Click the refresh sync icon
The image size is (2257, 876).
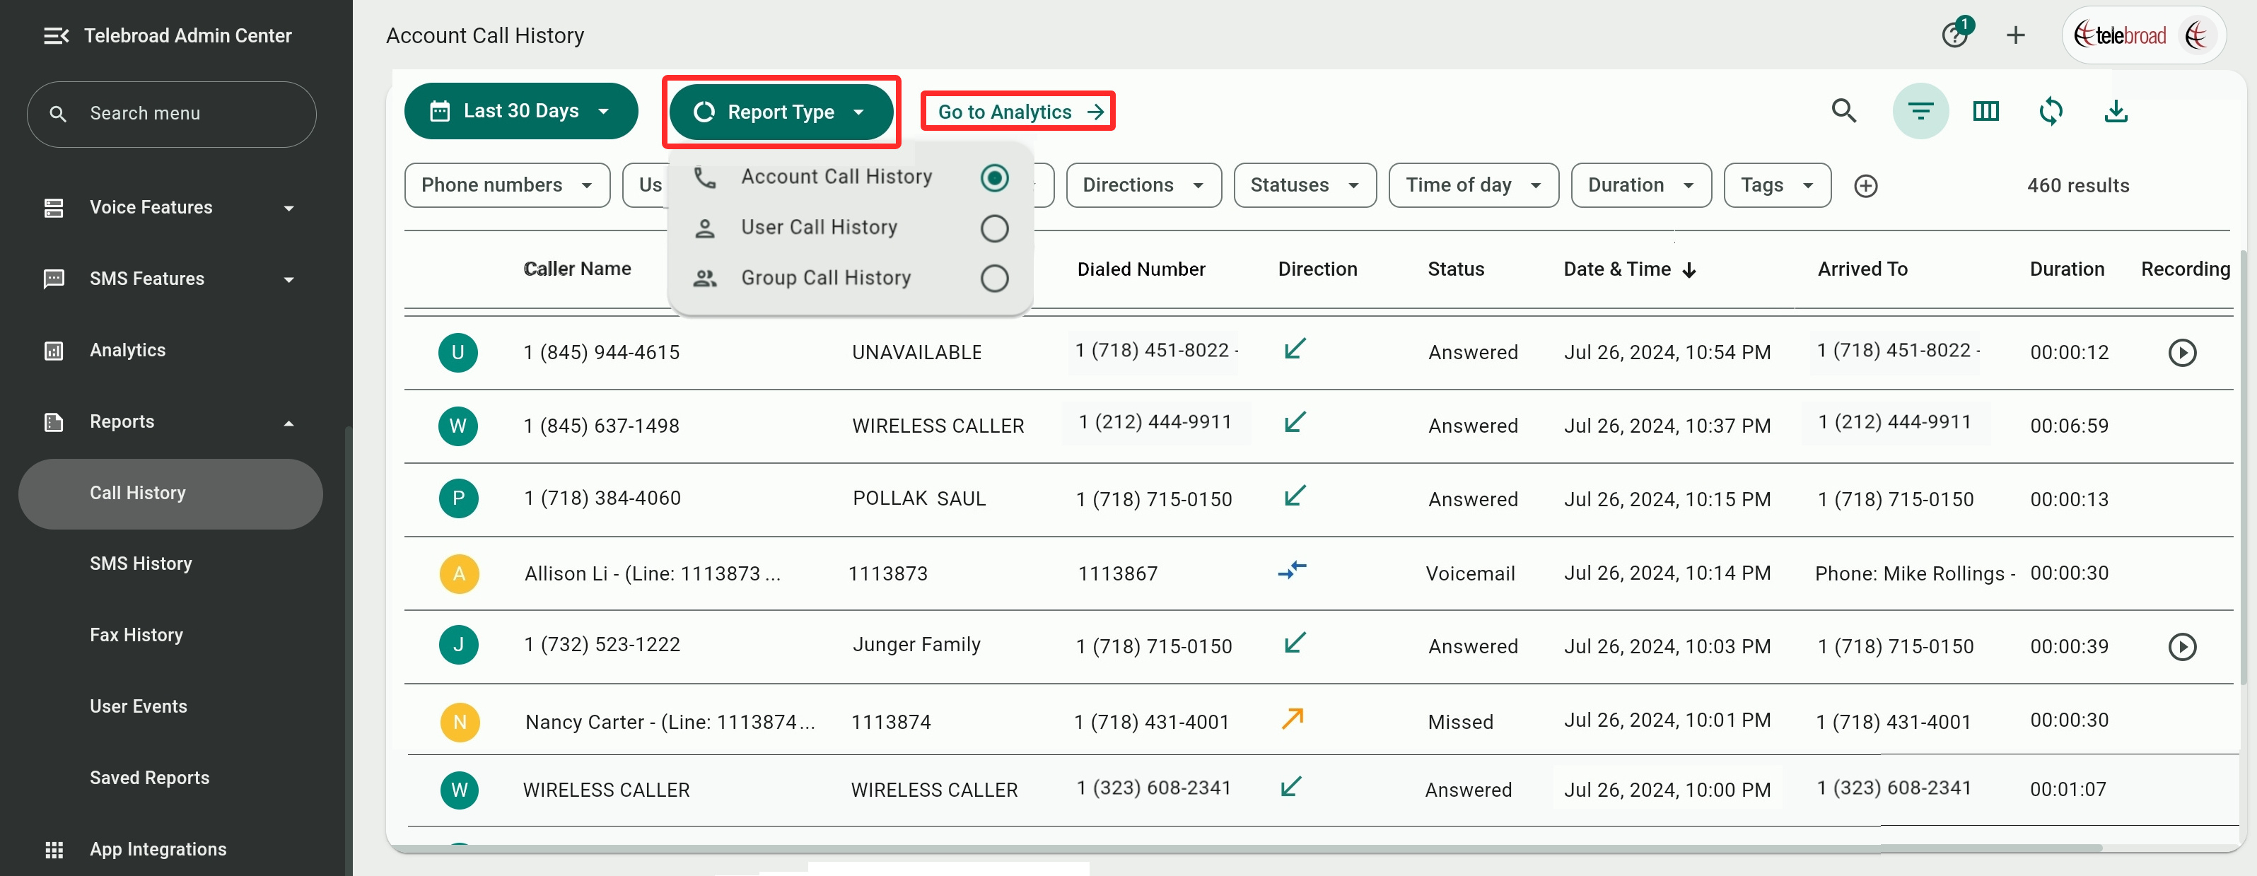click(2051, 111)
